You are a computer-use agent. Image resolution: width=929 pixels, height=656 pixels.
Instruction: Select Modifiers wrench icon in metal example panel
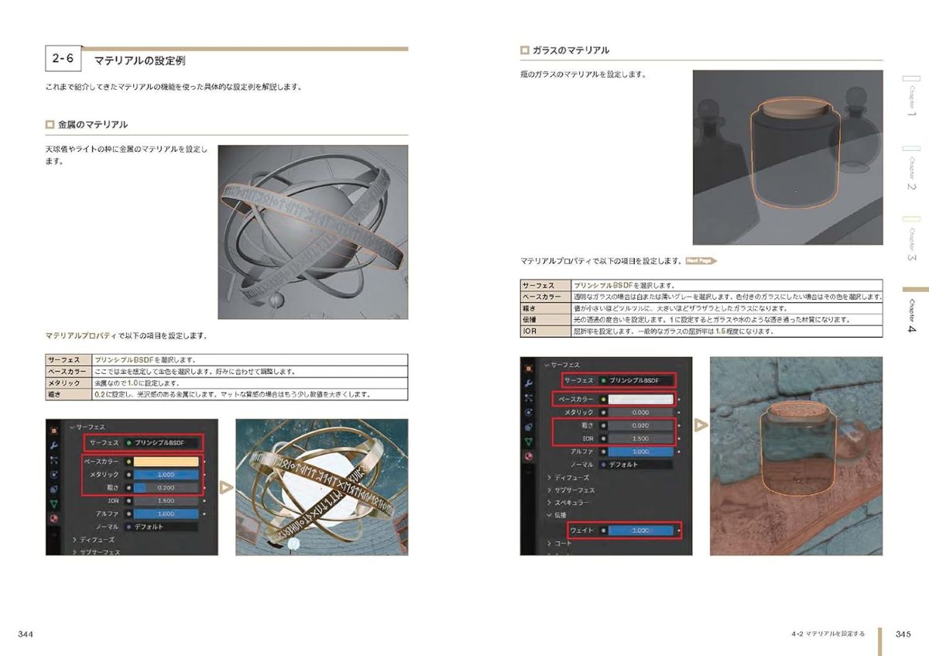(54, 445)
